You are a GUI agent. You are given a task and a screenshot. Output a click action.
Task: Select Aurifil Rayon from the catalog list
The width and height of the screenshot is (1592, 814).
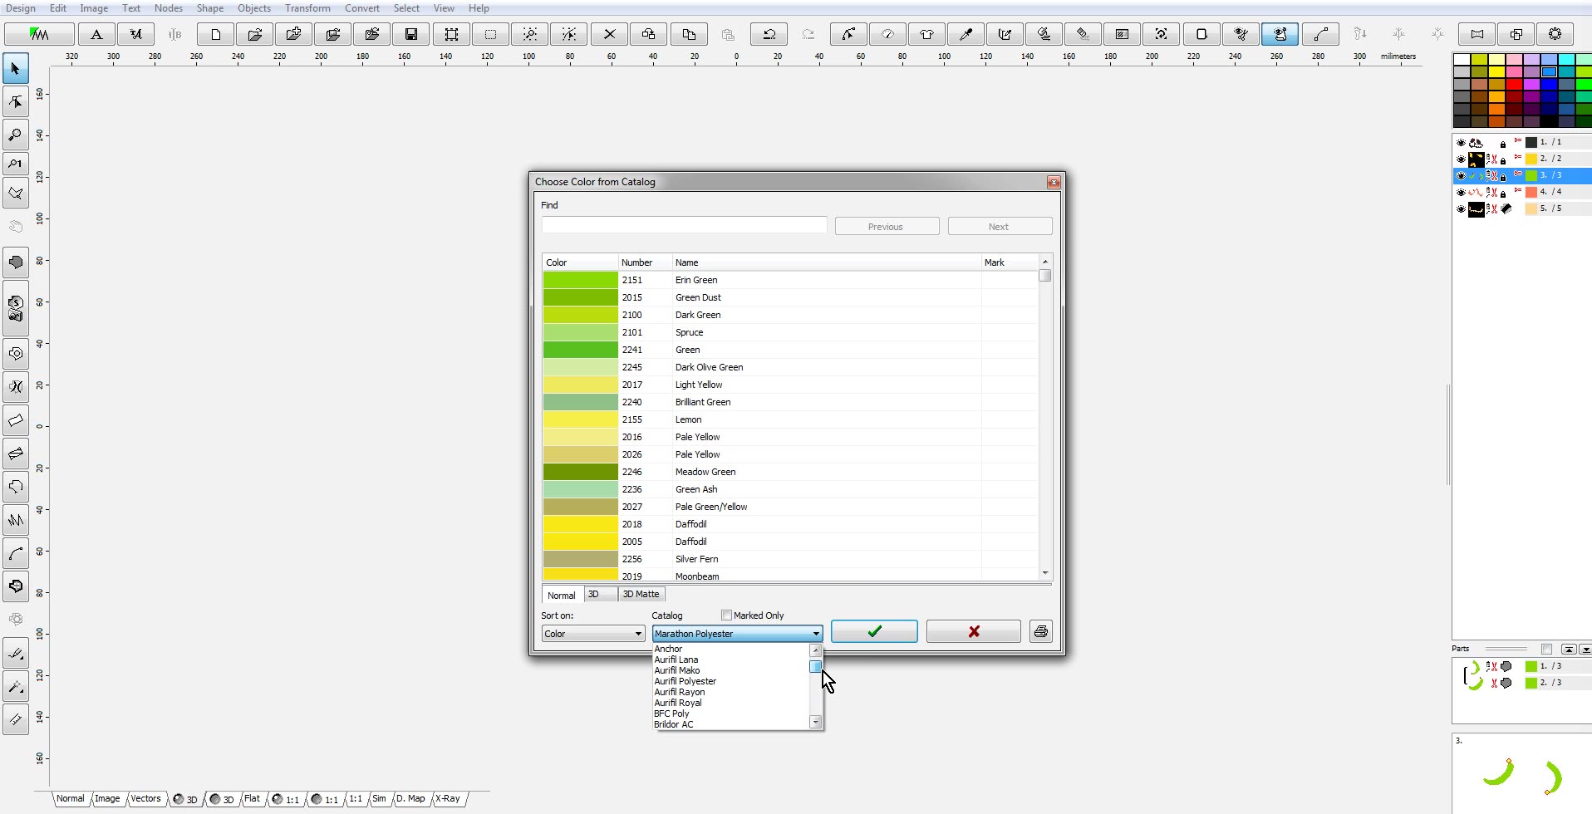tap(681, 692)
